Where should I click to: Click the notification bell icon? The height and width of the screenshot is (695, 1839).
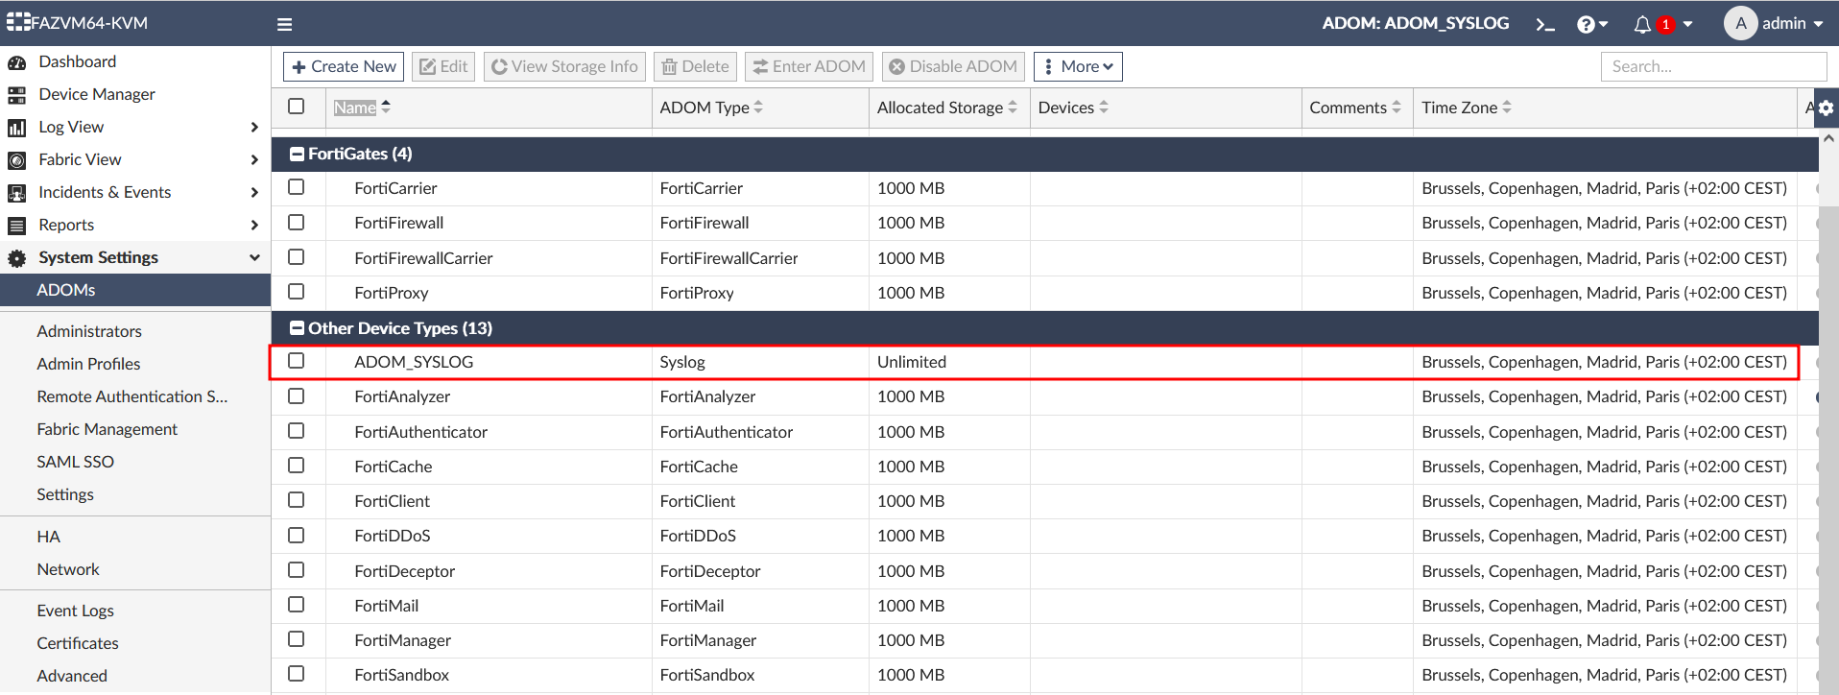pos(1642,24)
